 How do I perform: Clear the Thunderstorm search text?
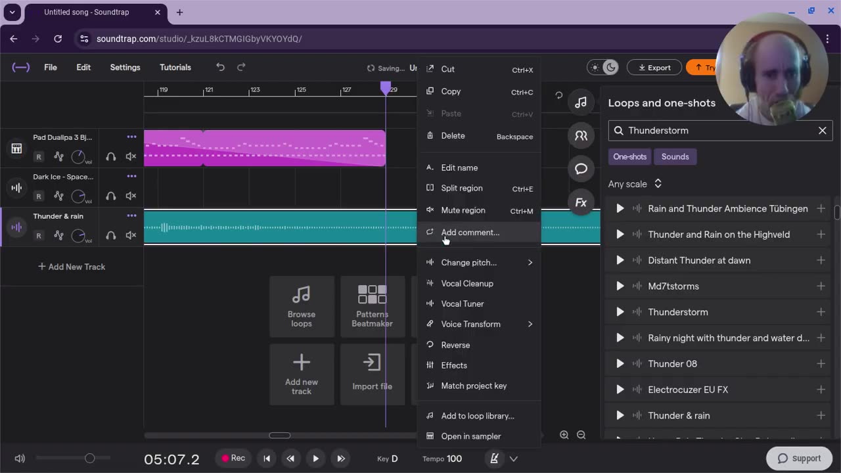(822, 130)
